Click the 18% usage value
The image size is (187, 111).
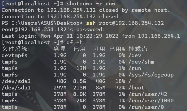tap(120, 81)
